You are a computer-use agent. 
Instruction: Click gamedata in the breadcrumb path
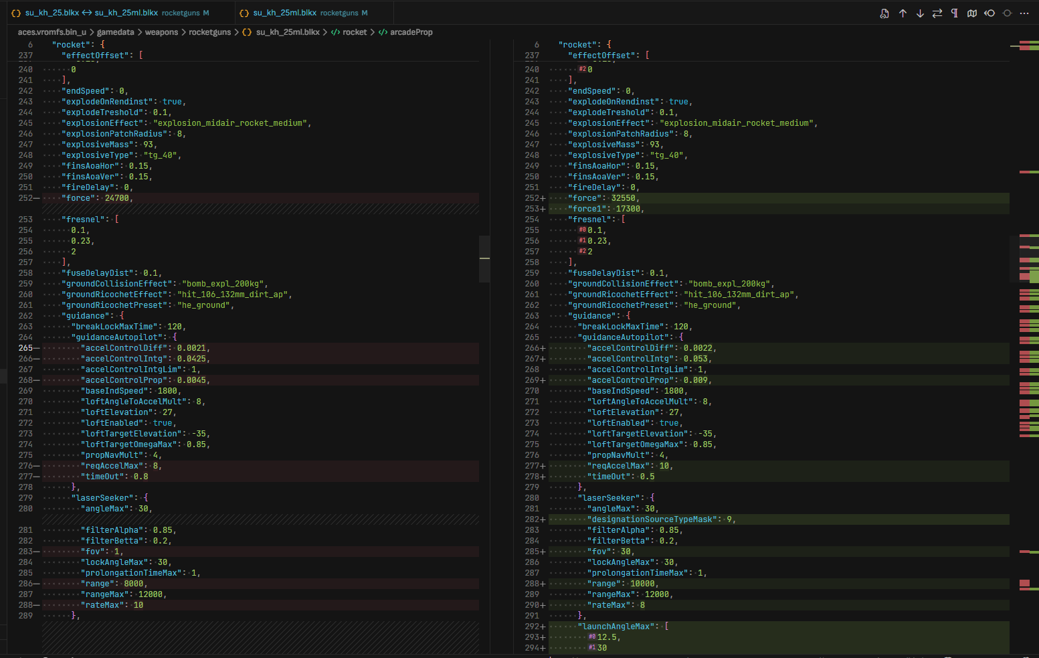point(115,32)
